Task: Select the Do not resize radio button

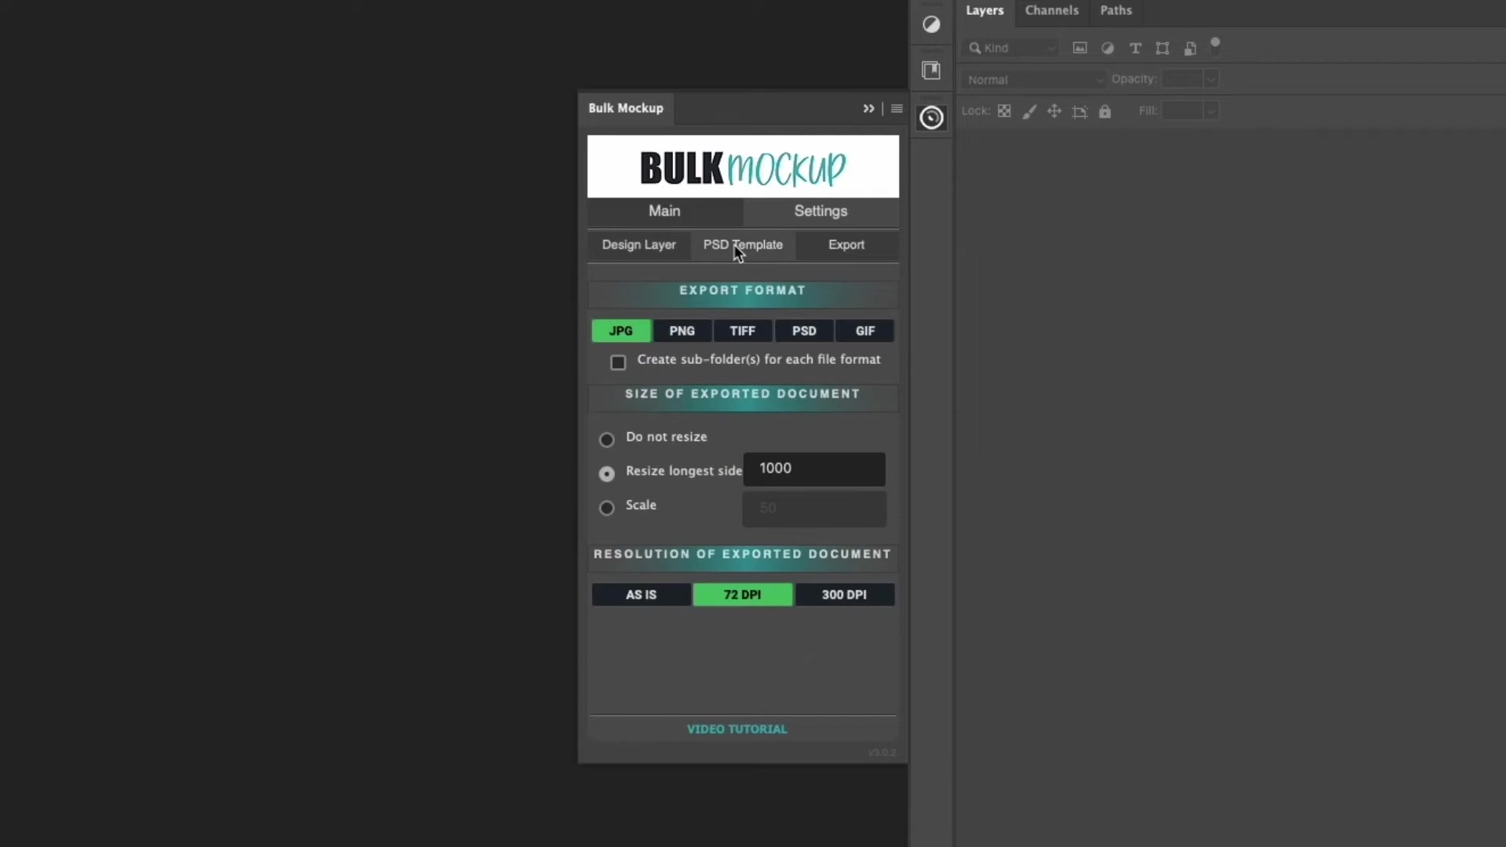Action: coord(607,438)
